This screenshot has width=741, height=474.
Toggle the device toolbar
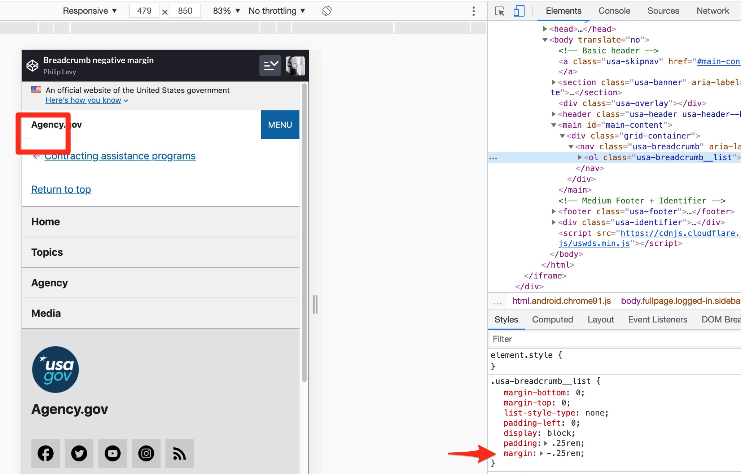(519, 11)
